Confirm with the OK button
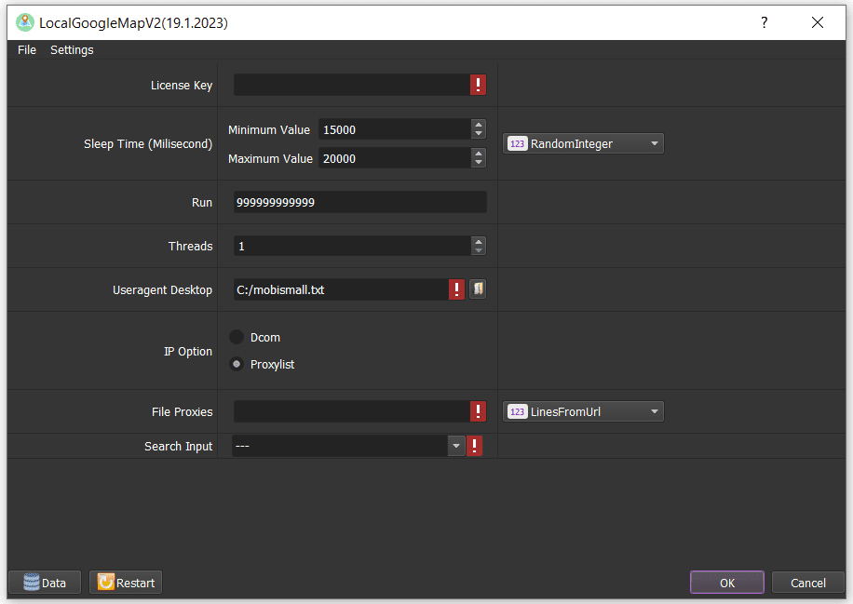853x604 pixels. [x=726, y=583]
